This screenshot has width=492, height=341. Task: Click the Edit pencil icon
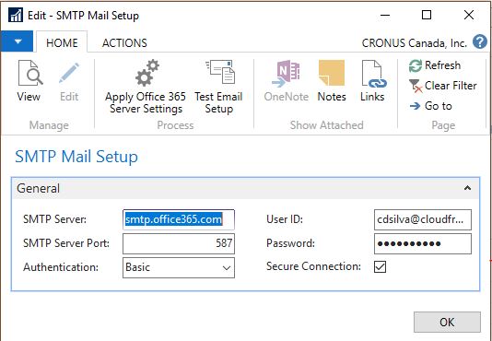click(x=69, y=73)
